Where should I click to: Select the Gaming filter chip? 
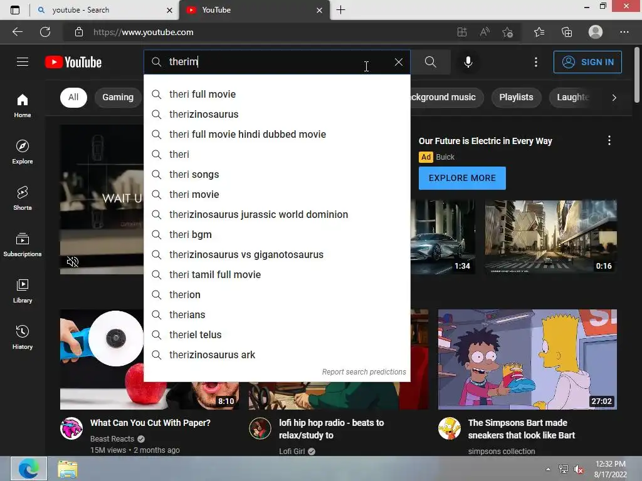pos(118,97)
